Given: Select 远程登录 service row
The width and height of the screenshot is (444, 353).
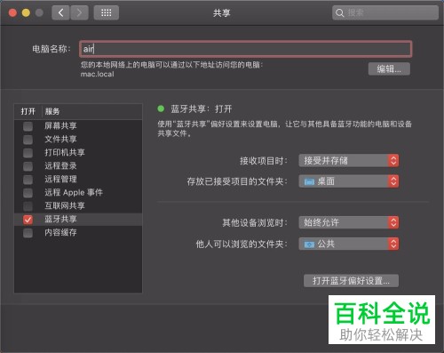Looking at the screenshot, I should (x=78, y=166).
